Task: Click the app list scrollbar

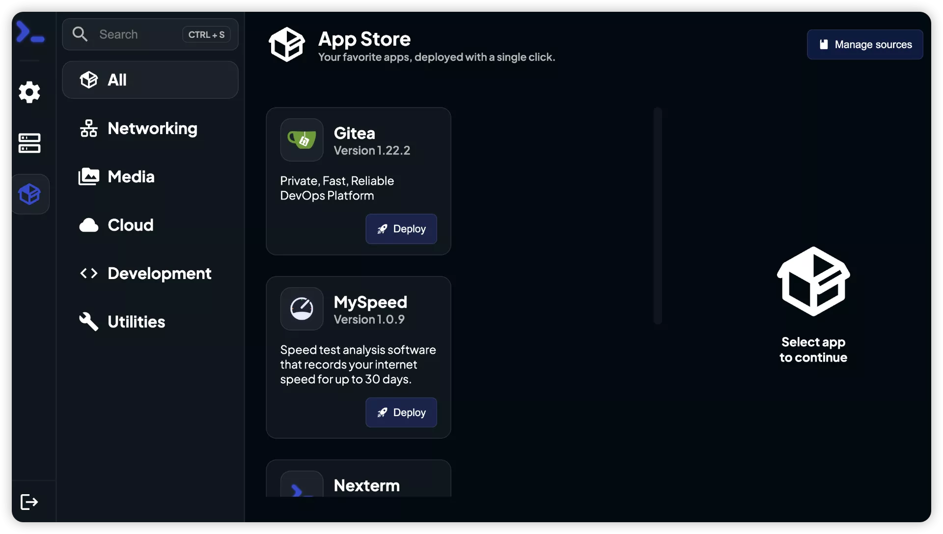Action: point(658,216)
